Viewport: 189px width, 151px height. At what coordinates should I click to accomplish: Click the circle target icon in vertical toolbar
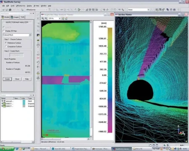[38, 45]
